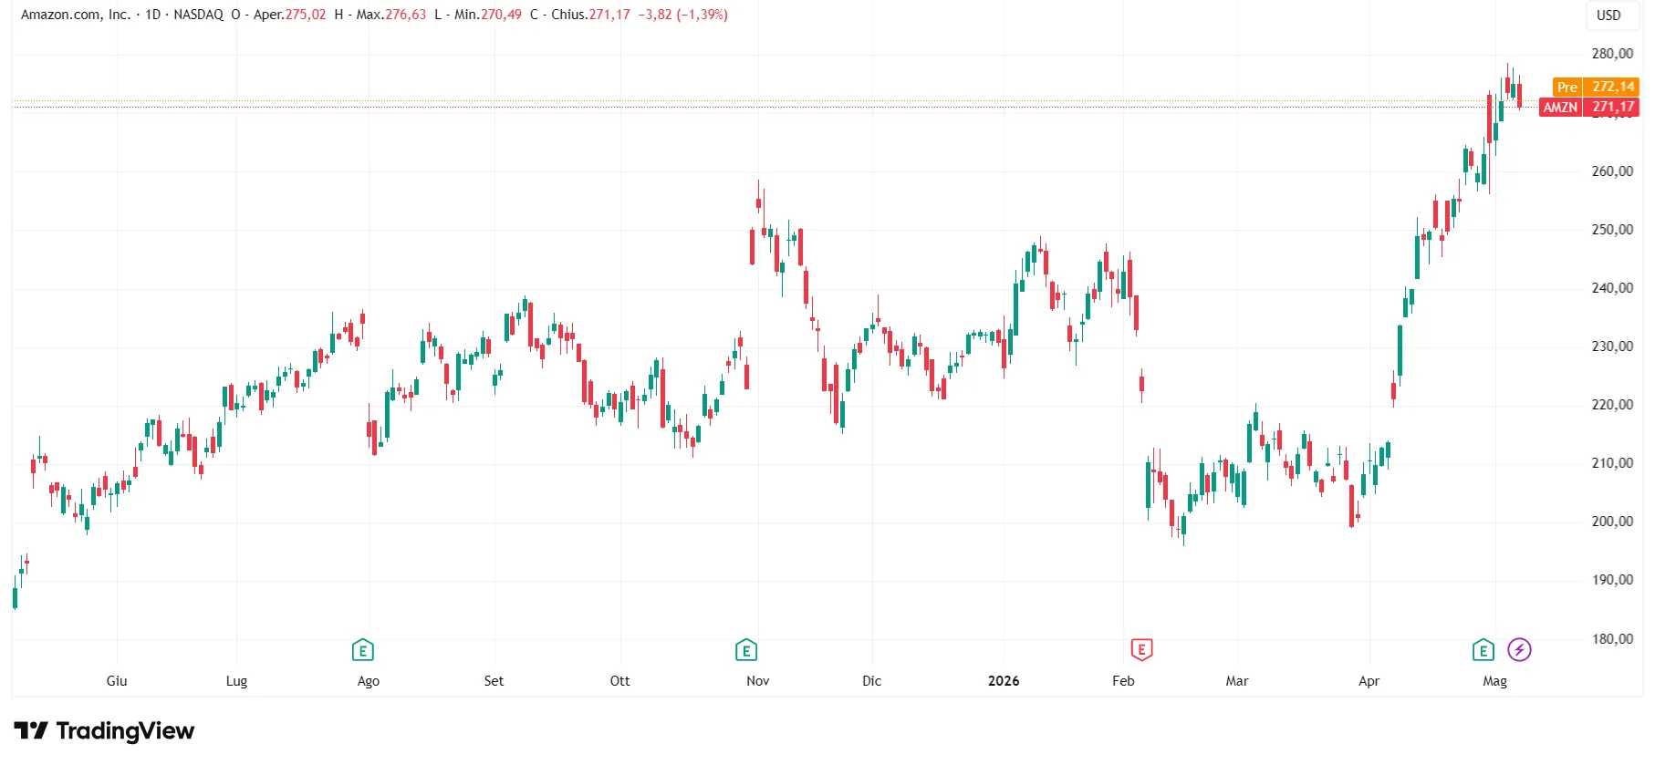1655x765 pixels.
Task: Click the 2026 year label on time axis
Action: pos(1004,681)
